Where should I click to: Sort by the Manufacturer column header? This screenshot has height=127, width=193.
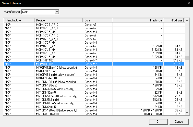coord(19,20)
